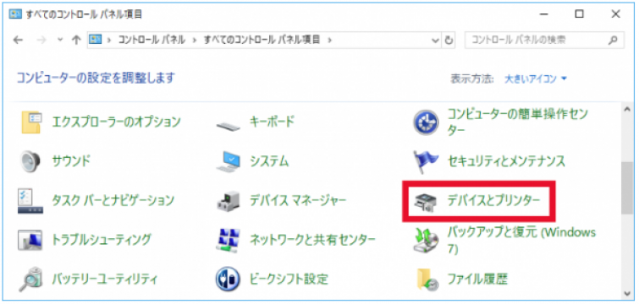The image size is (639, 304).
Task: Open デバイスとプリンター link
Action: click(493, 200)
